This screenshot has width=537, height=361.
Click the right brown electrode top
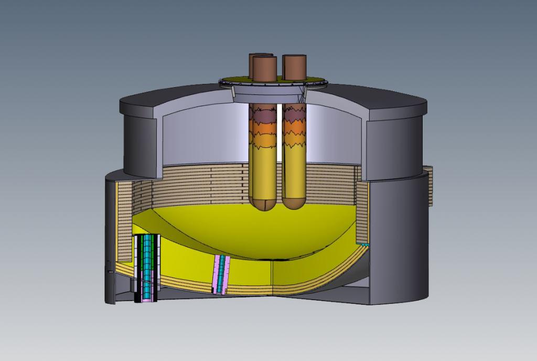pyautogui.click(x=296, y=67)
